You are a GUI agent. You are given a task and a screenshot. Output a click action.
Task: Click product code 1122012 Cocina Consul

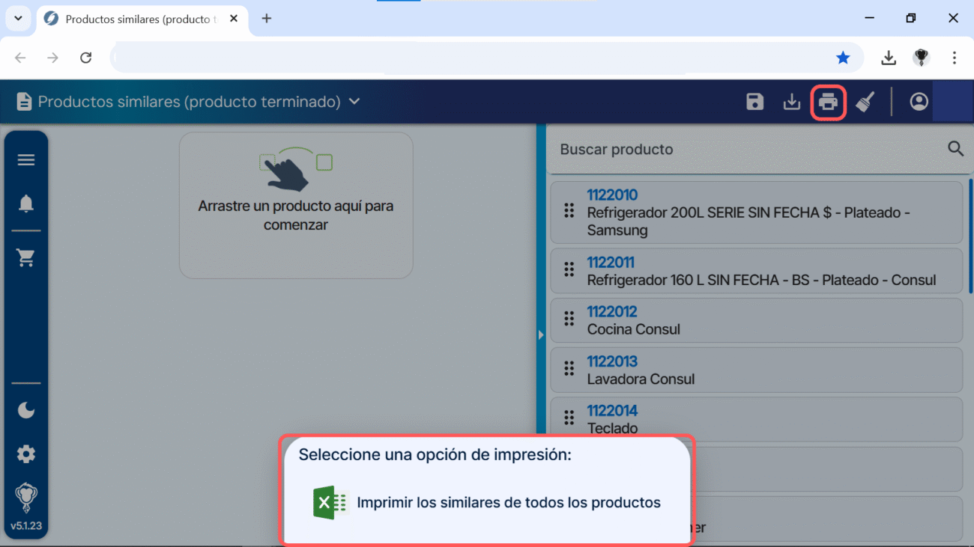click(611, 312)
